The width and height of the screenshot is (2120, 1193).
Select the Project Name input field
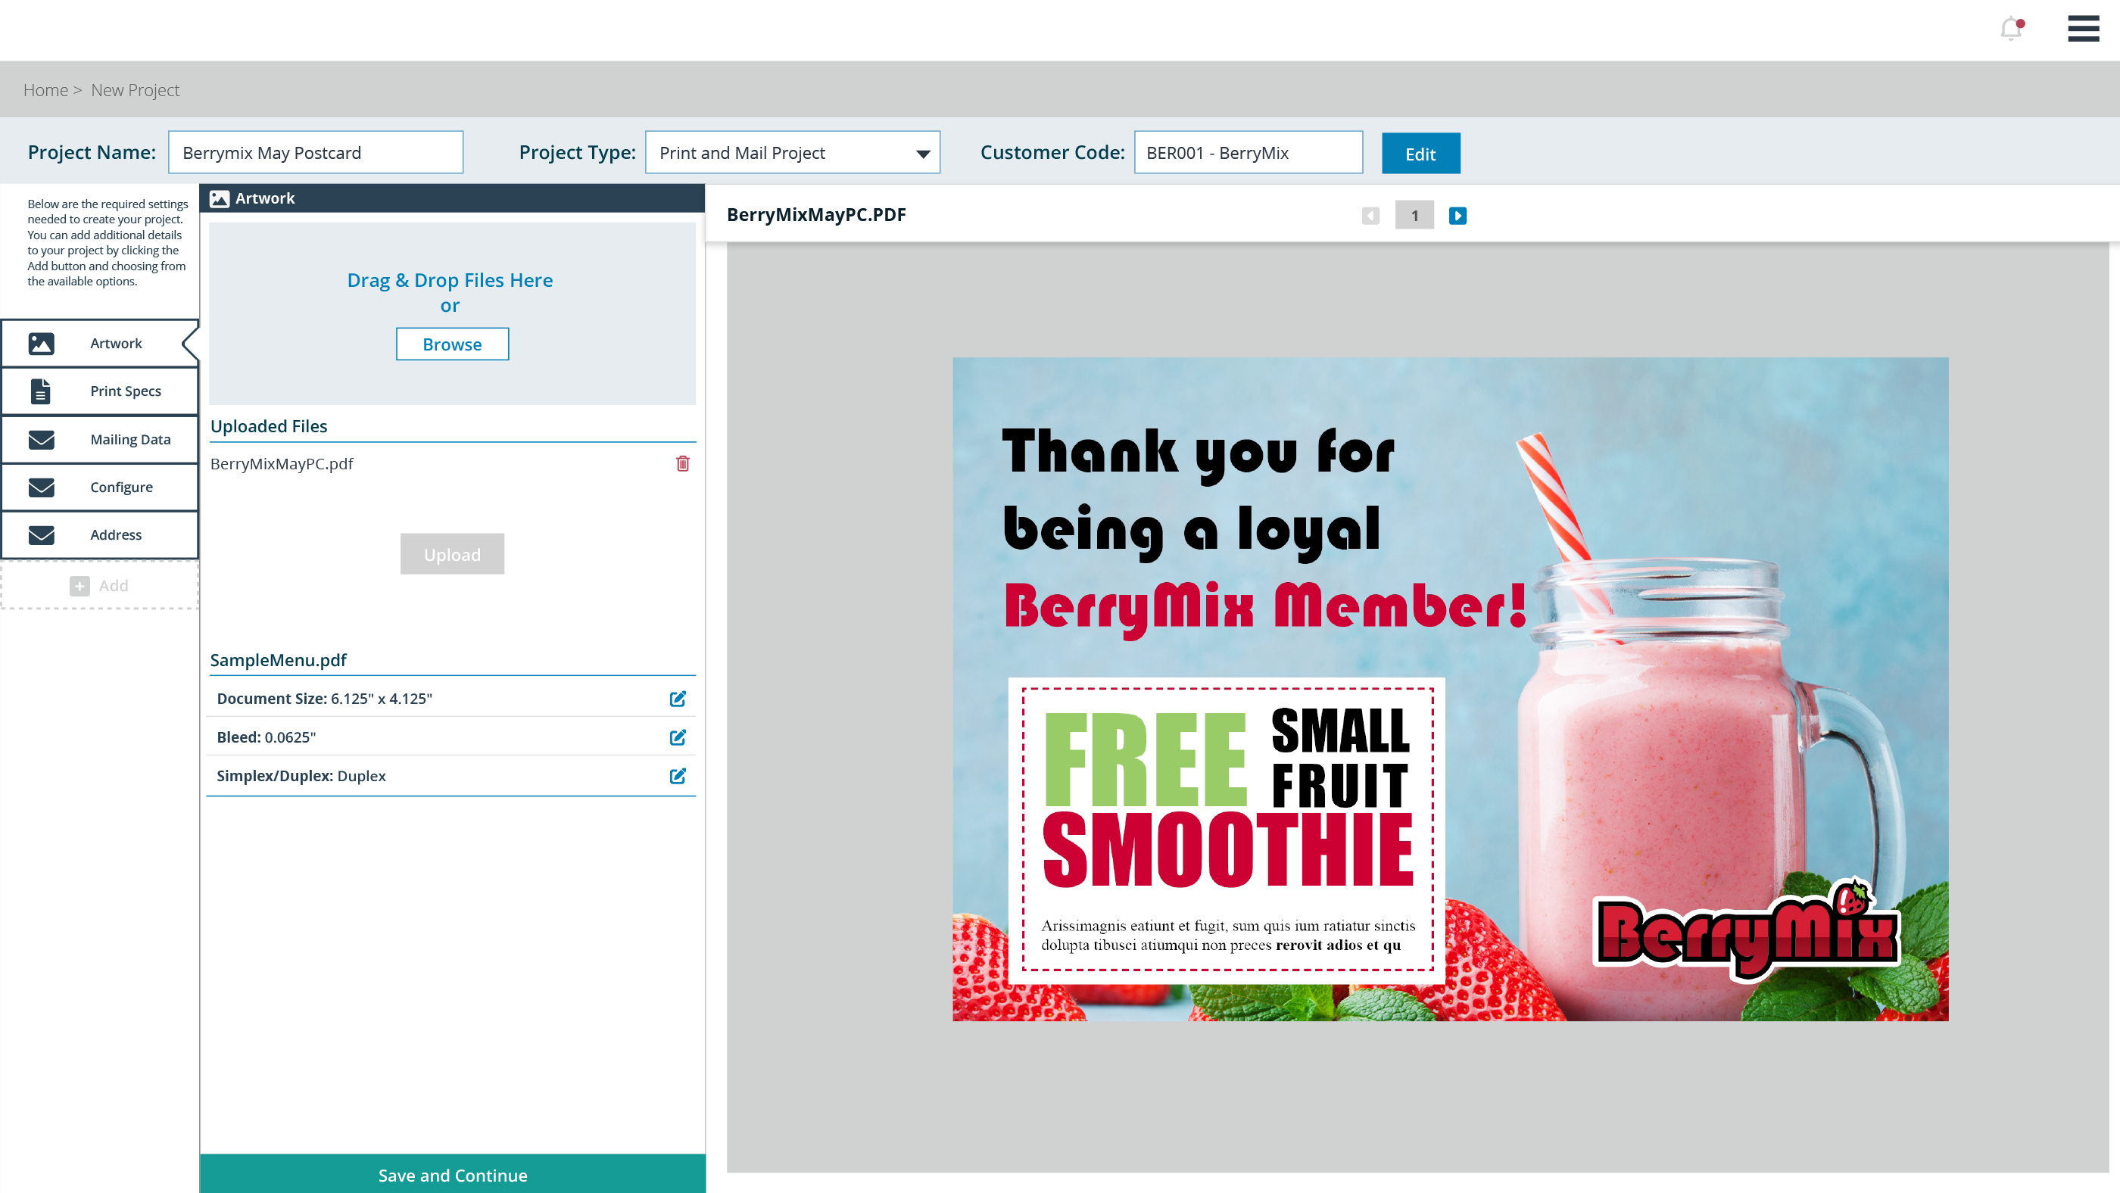click(x=314, y=151)
